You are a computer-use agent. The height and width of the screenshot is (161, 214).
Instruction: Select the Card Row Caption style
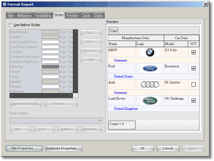point(41,47)
